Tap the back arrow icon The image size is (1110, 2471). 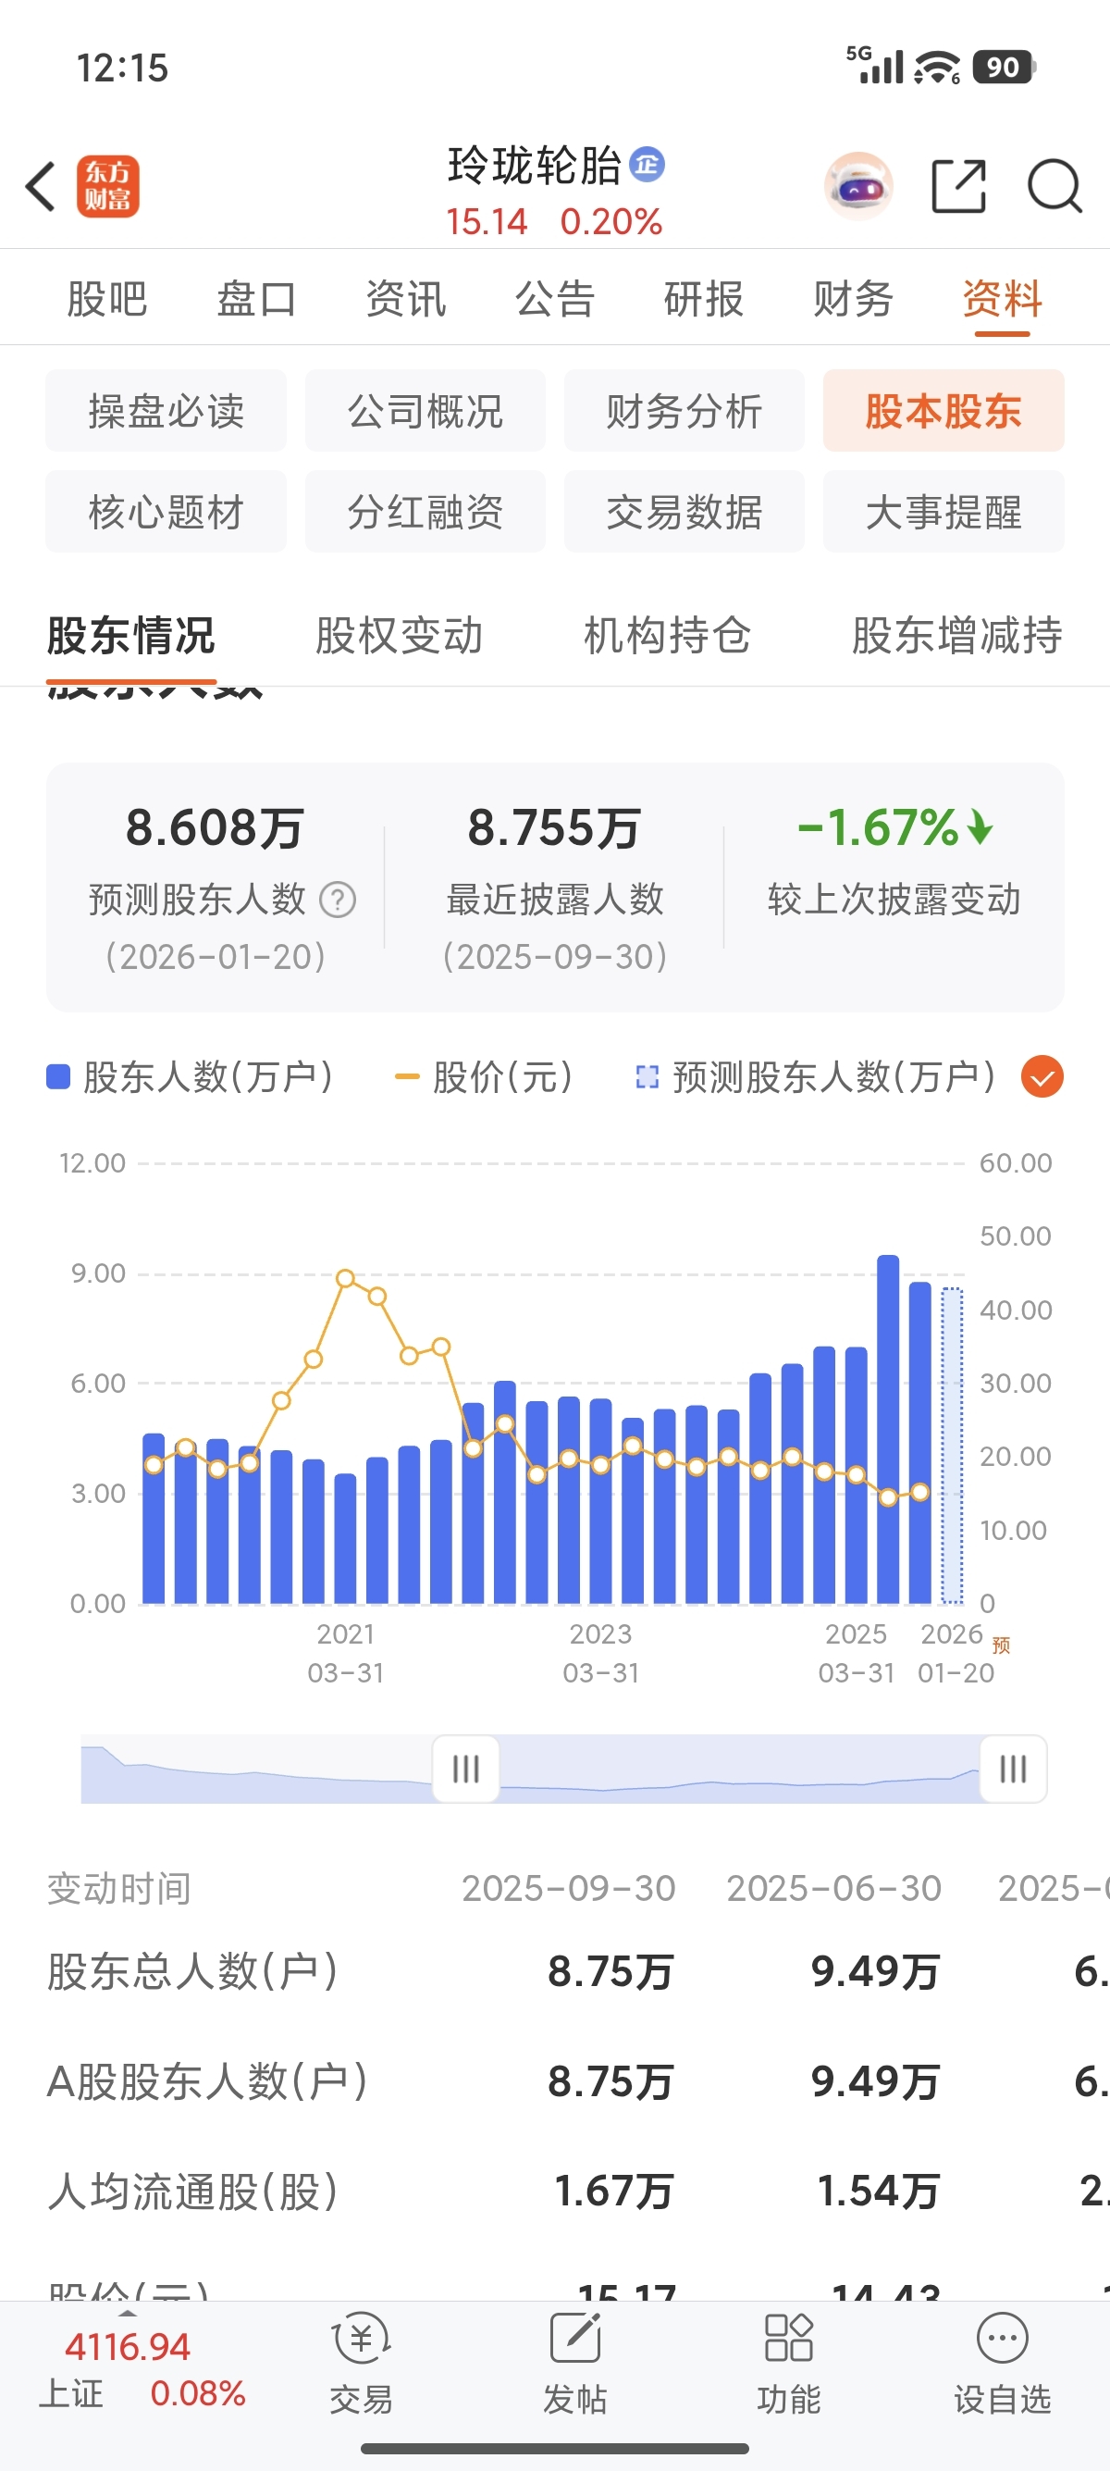click(x=41, y=186)
